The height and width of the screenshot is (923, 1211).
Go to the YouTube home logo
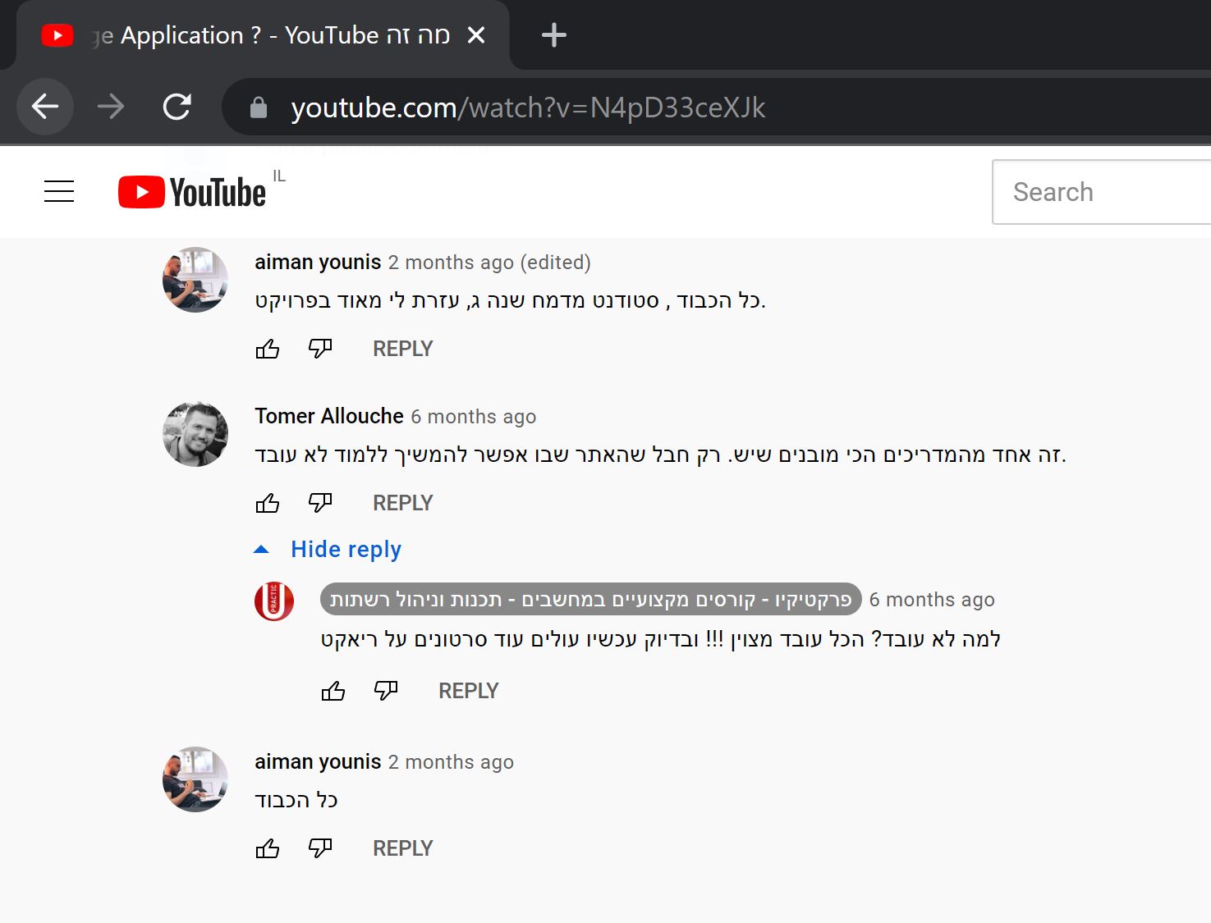192,192
